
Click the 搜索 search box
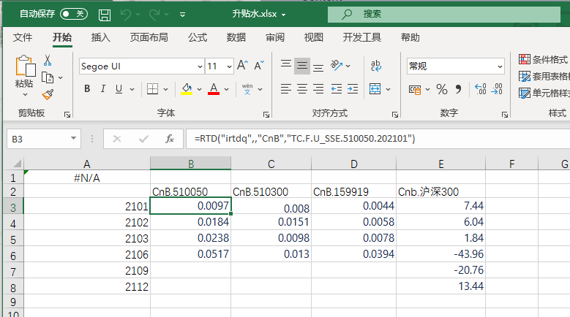pyautogui.click(x=444, y=14)
